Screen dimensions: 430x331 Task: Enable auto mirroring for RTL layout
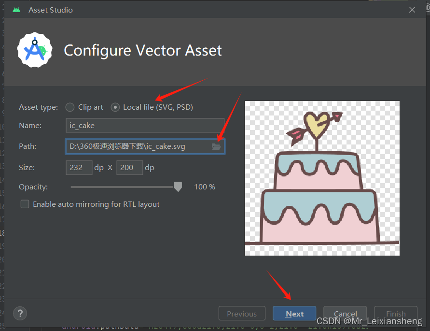pos(25,204)
